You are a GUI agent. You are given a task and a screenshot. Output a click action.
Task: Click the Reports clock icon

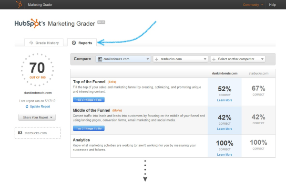(x=74, y=43)
